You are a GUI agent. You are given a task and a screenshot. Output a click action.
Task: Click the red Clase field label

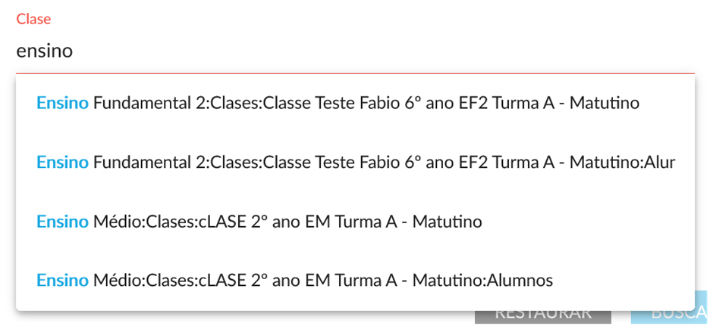coord(33,19)
